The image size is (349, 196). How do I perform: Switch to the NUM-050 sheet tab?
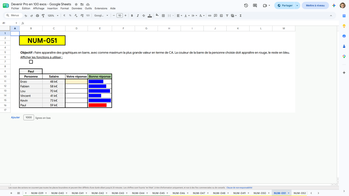pyautogui.click(x=260, y=193)
